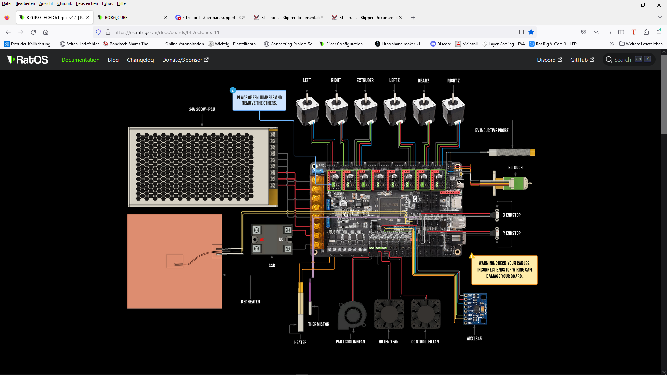The height and width of the screenshot is (375, 667).
Task: Open the Mainsail bookmark
Action: pos(467,44)
